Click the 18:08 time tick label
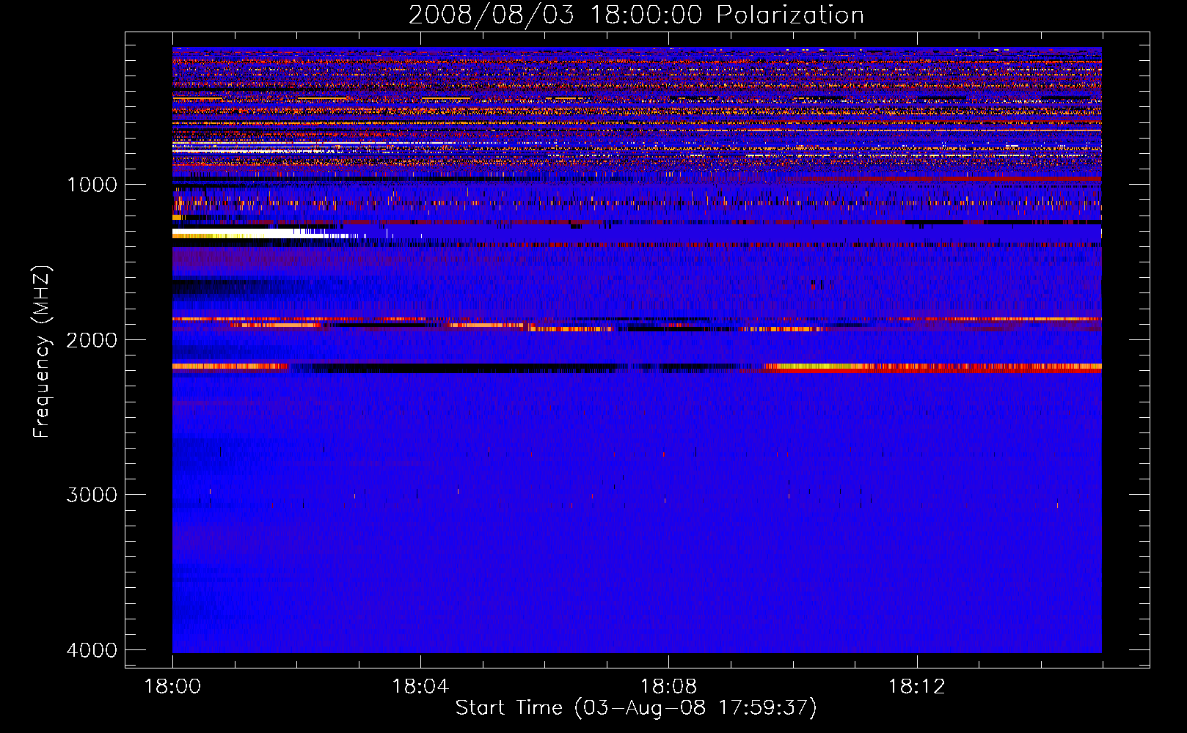Screen dimensions: 1187x733 (668, 687)
